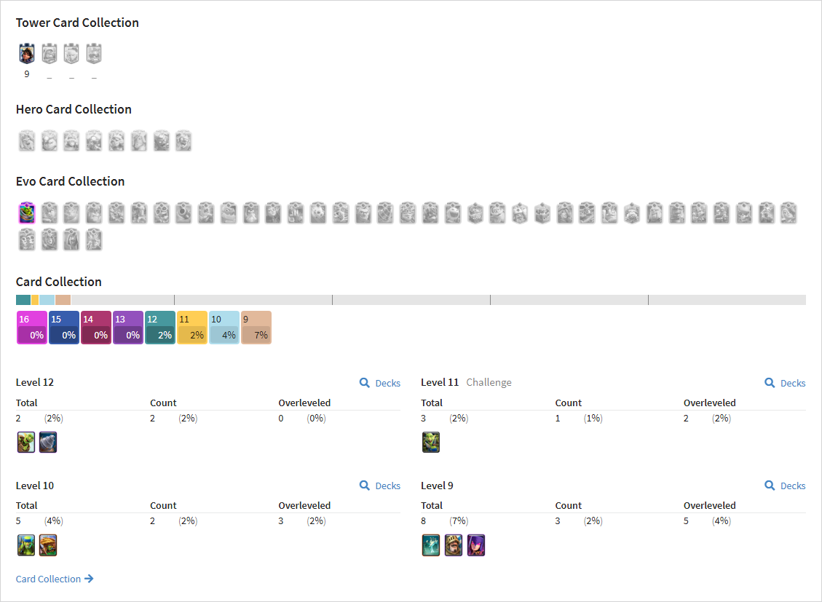This screenshot has height=602, width=822.
Task: Open Decks search for Level 12
Action: (380, 383)
